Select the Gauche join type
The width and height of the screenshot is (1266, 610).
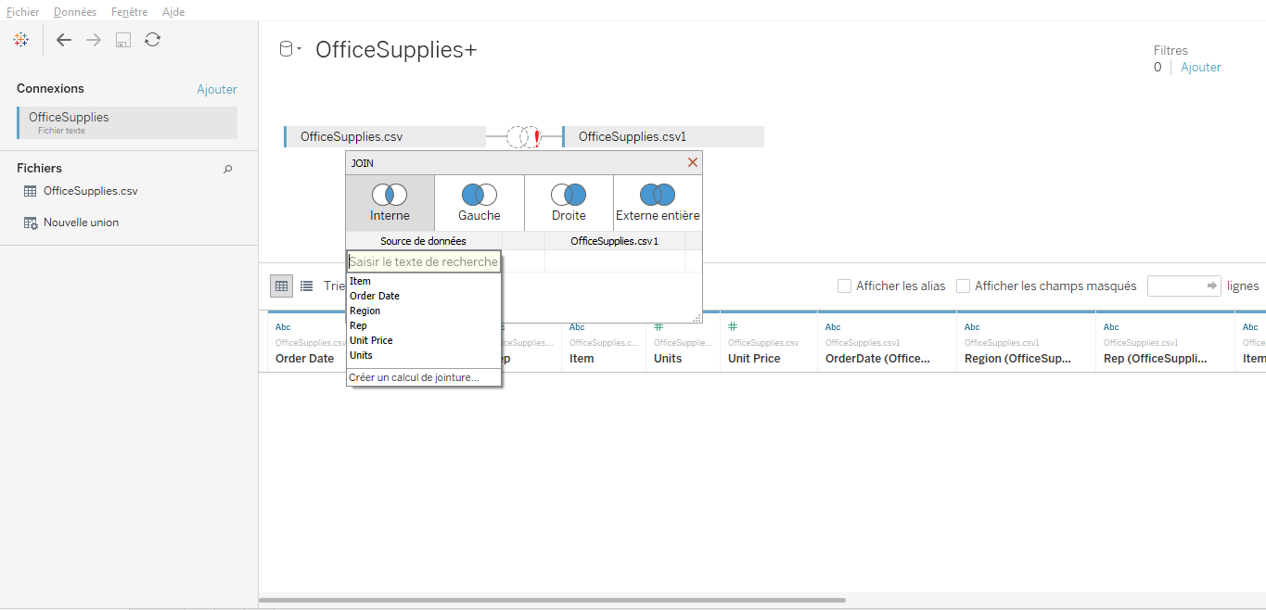click(479, 202)
